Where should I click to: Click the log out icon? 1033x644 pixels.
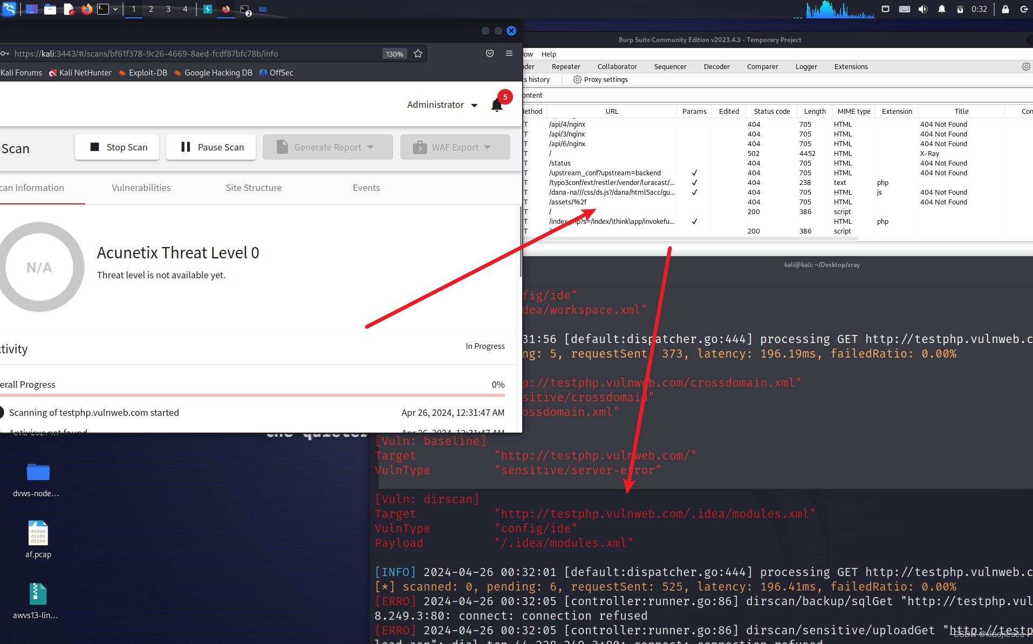click(1024, 9)
